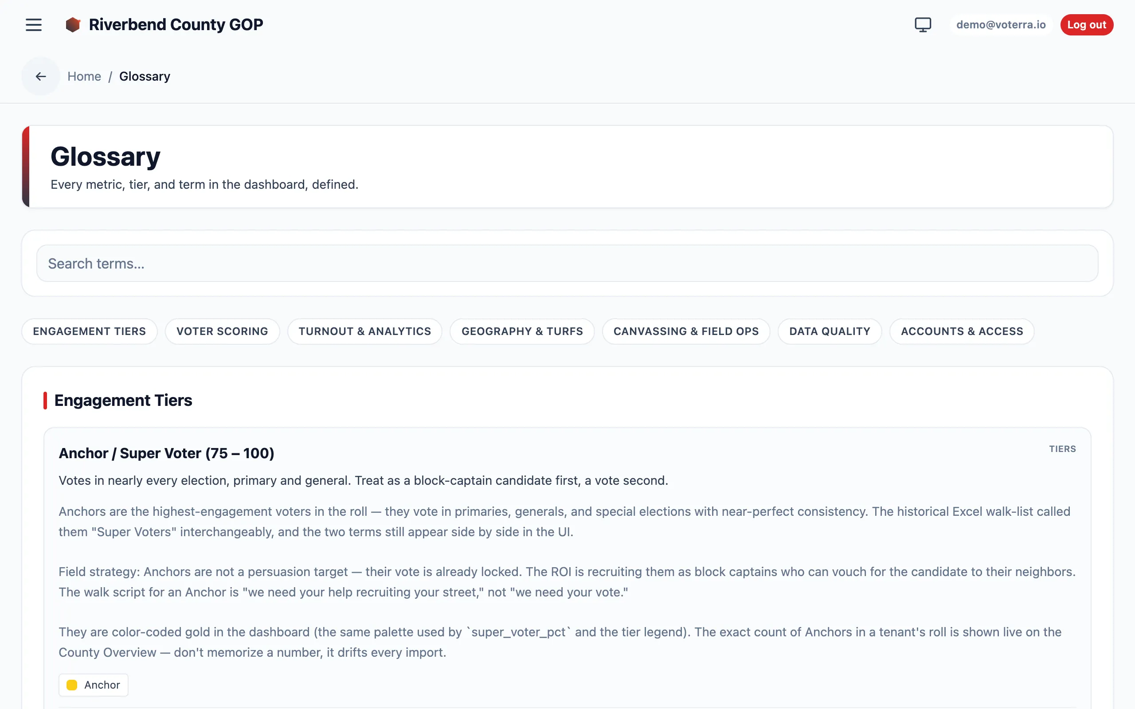The width and height of the screenshot is (1135, 709).
Task: Click the Riverbend County GOP title
Action: [176, 25]
